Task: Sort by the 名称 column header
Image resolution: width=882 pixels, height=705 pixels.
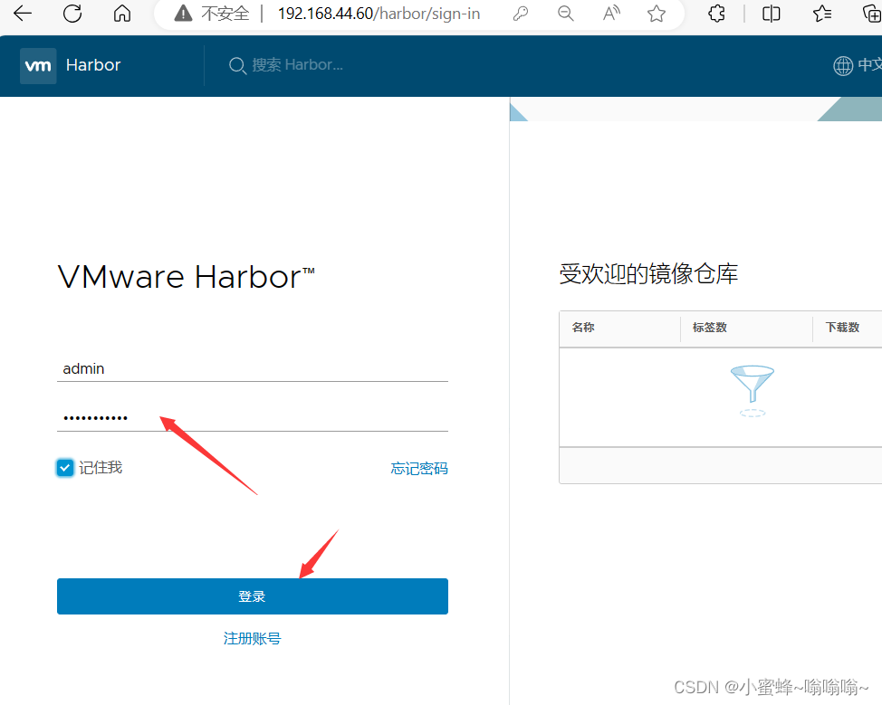Action: 583,328
